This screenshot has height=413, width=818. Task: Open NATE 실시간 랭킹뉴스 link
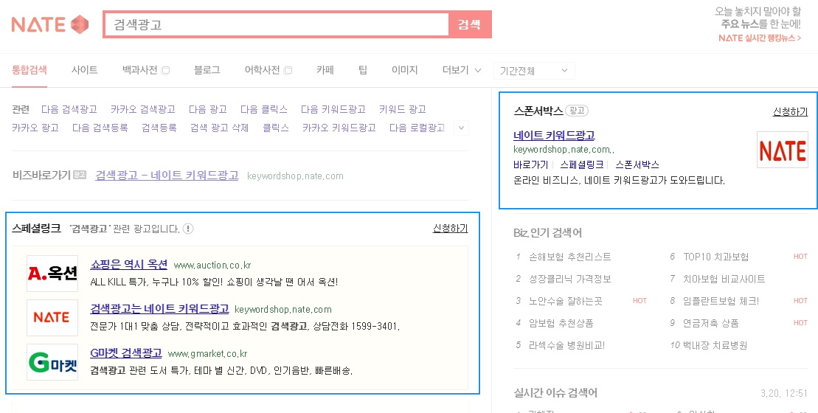click(760, 38)
